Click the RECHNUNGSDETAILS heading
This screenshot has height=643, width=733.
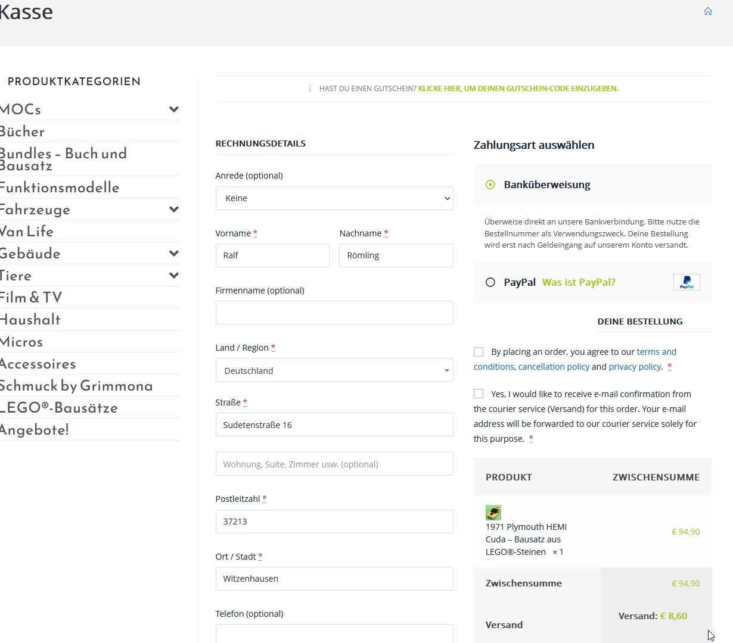(x=260, y=143)
